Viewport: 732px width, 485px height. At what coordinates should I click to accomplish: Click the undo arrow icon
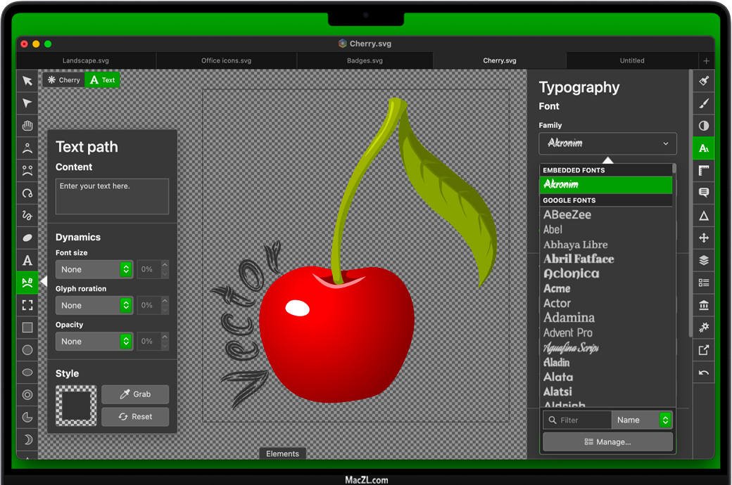(703, 373)
